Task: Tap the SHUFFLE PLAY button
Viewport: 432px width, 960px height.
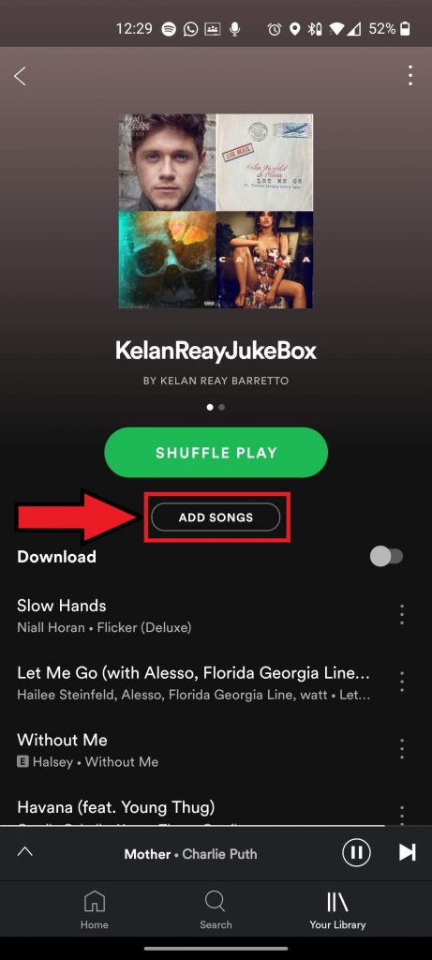Action: [x=216, y=453]
